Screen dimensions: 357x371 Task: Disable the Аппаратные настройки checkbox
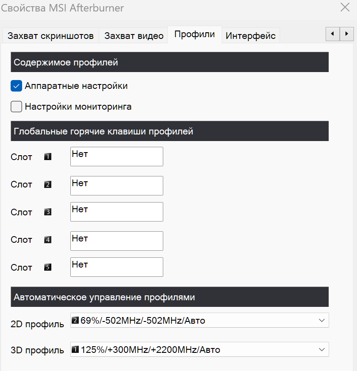click(16, 86)
